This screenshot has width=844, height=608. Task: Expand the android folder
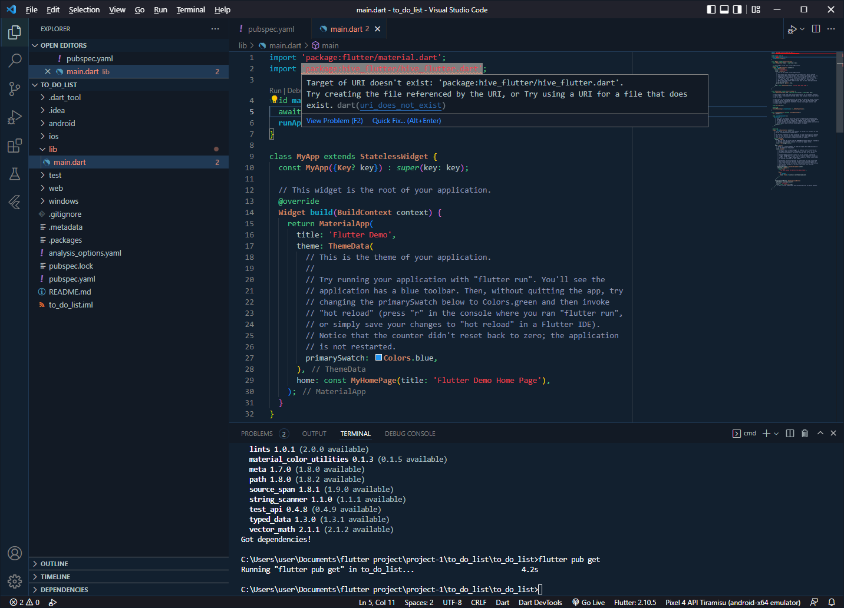[128, 124]
